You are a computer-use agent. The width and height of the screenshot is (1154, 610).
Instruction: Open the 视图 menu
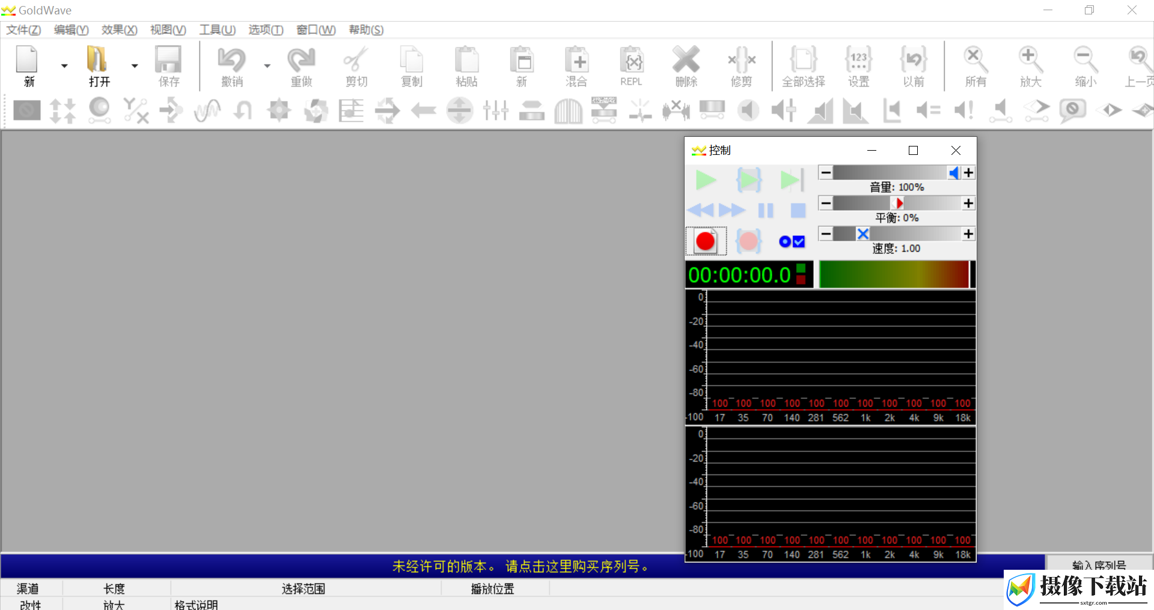click(x=168, y=30)
